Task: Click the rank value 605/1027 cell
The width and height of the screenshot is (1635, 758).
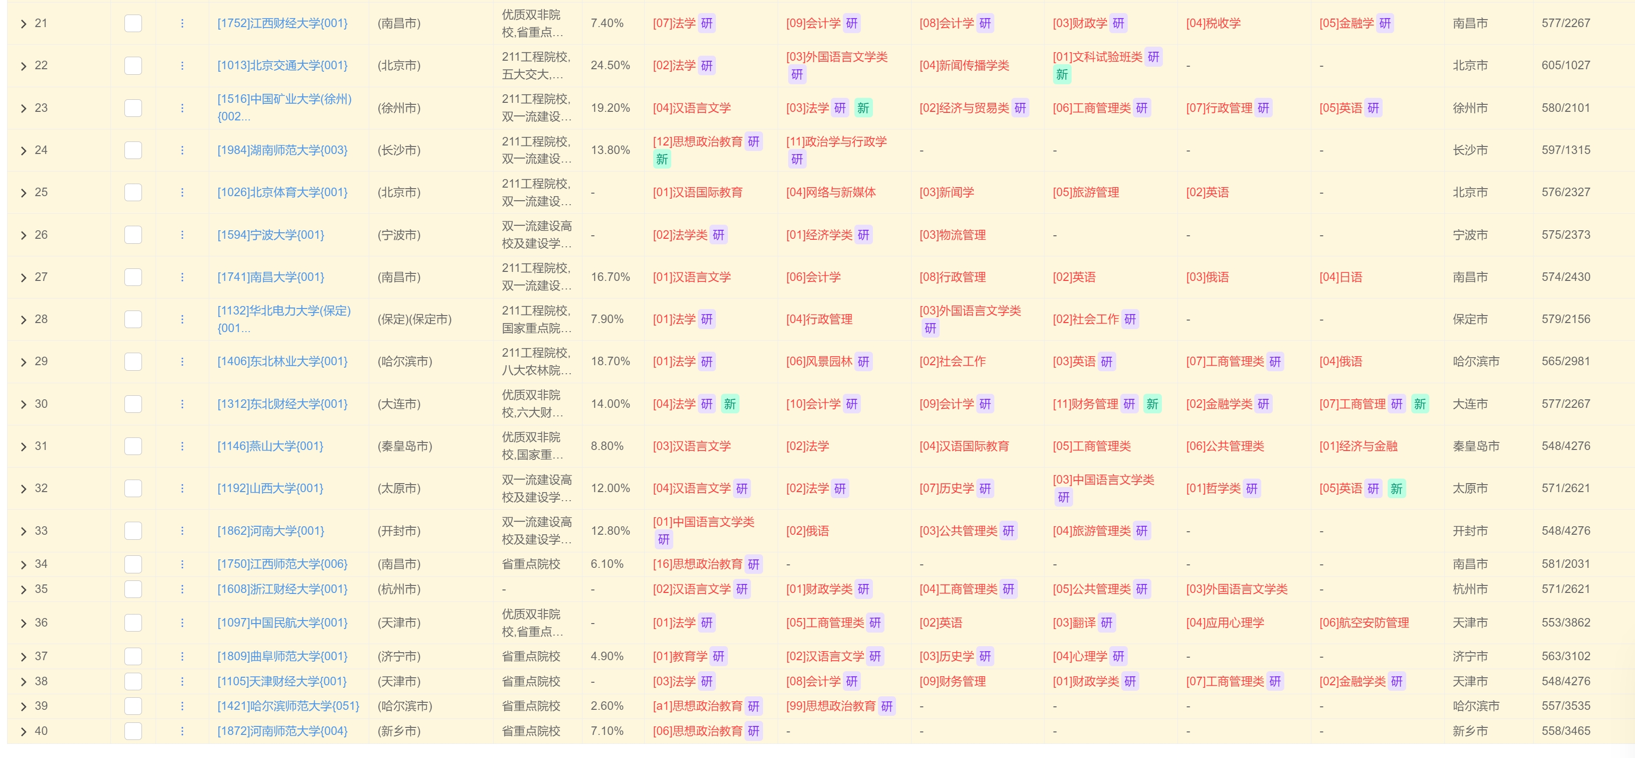Action: coord(1565,65)
